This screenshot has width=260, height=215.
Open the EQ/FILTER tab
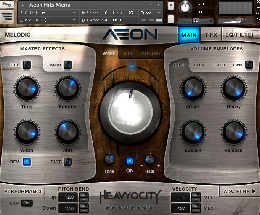point(240,35)
